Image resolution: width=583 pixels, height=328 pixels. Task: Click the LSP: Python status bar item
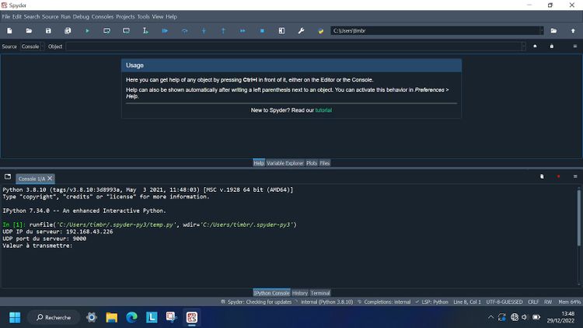435,302
